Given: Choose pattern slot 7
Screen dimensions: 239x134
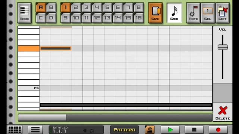Looking at the screenshot, I should click(x=128, y=7).
